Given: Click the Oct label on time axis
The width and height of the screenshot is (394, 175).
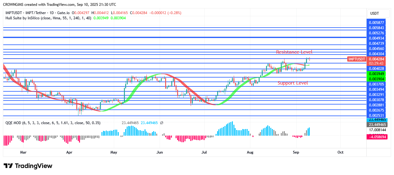Looking at the screenshot, I should coord(340,152).
